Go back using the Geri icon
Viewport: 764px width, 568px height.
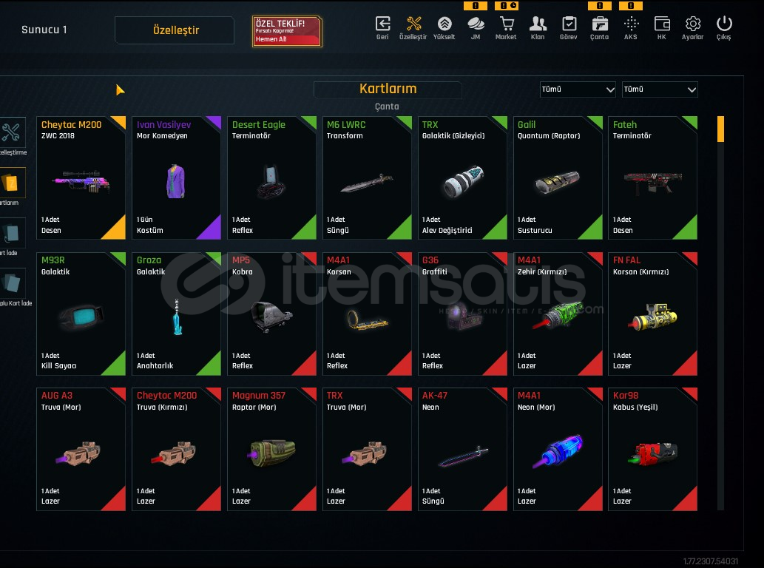(382, 28)
